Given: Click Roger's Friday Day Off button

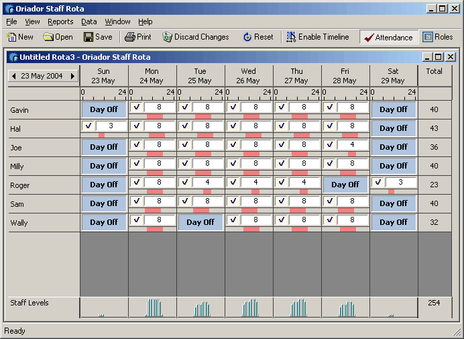Looking at the screenshot, I should (345, 185).
